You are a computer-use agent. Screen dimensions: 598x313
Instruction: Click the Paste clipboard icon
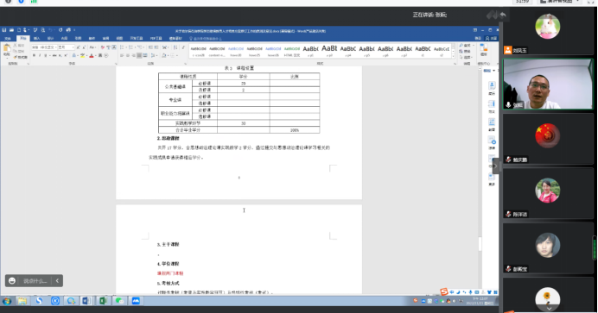click(x=7, y=49)
